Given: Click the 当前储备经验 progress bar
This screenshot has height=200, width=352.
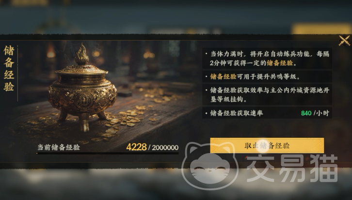Looking at the screenshot, I should (108, 154).
